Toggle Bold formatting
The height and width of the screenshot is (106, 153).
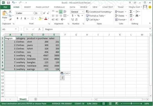(x=17, y=18)
